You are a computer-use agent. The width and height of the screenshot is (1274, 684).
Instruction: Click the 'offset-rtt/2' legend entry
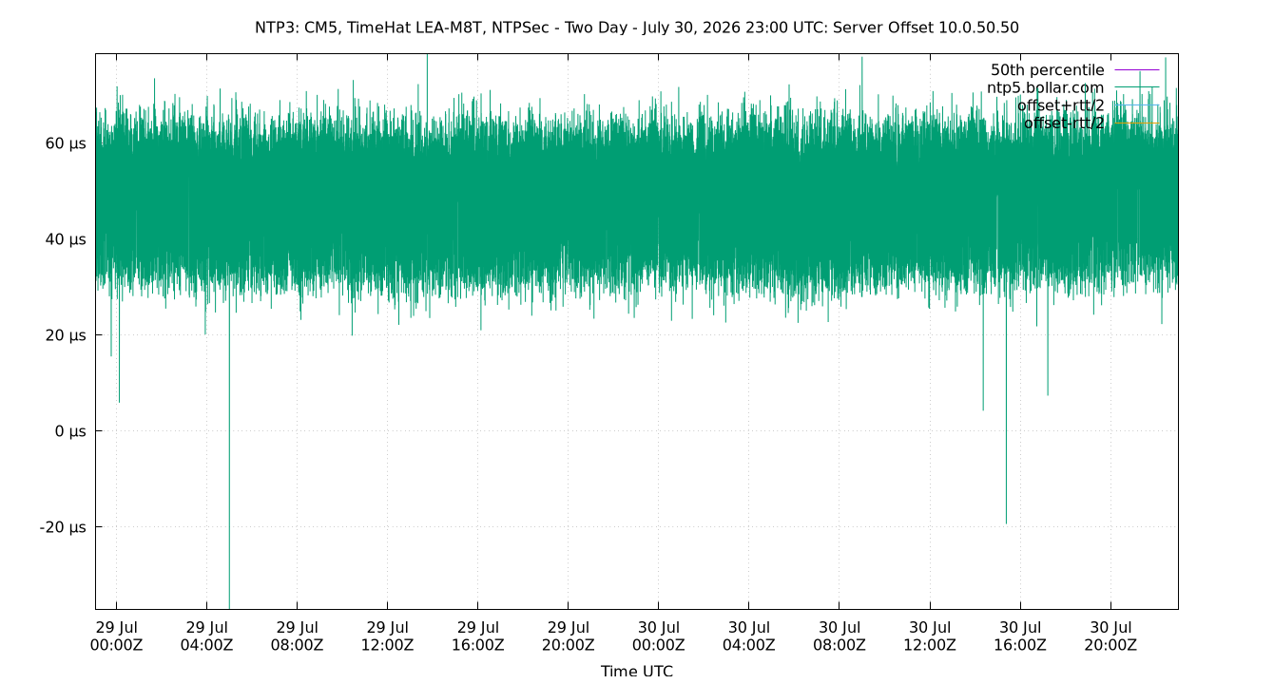(x=1063, y=123)
